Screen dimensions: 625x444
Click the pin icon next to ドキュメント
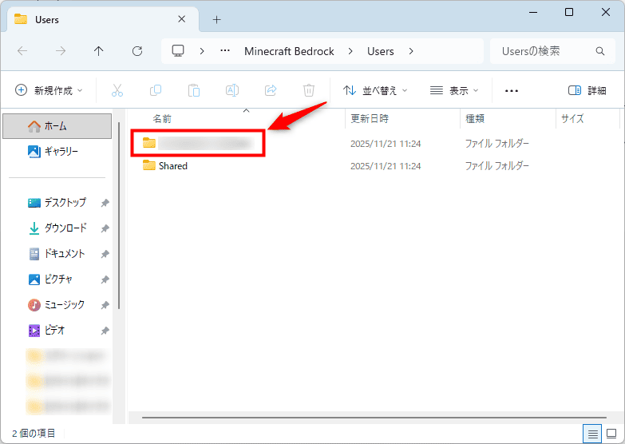tap(105, 254)
